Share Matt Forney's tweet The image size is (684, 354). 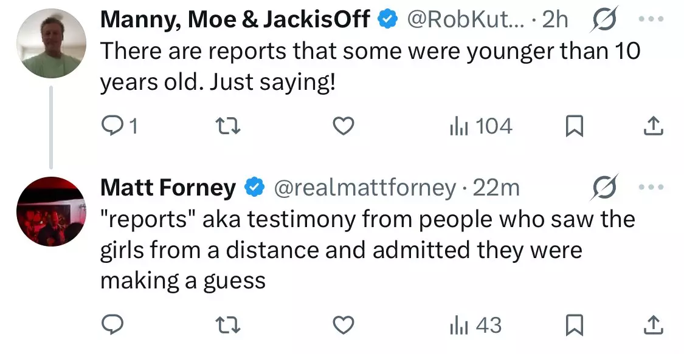click(x=652, y=326)
